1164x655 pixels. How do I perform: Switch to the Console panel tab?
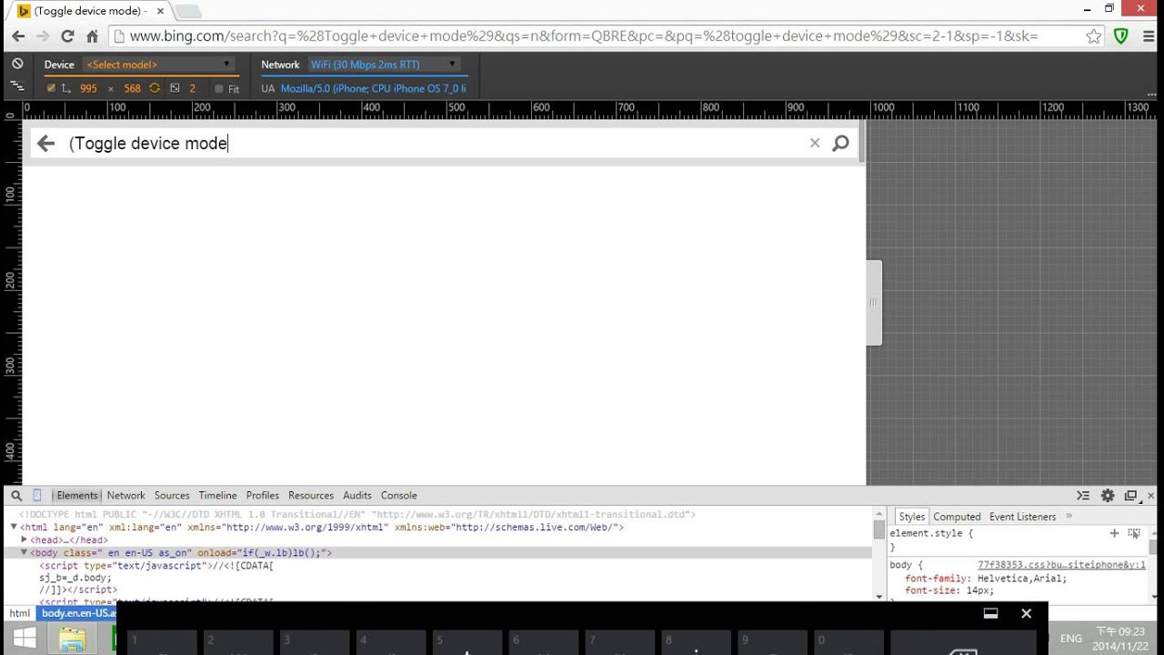coord(398,496)
